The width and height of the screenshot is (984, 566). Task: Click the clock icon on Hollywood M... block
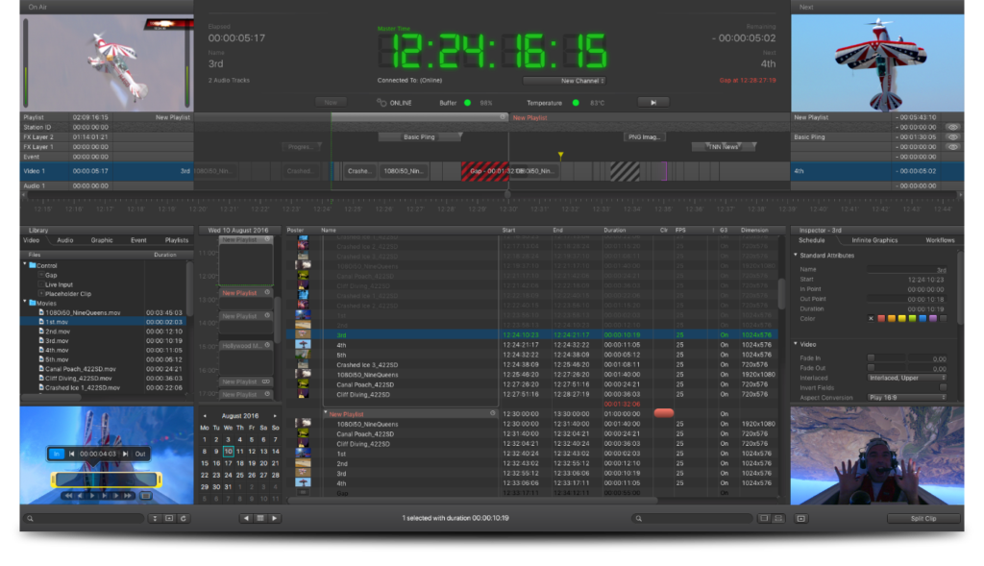pos(267,345)
